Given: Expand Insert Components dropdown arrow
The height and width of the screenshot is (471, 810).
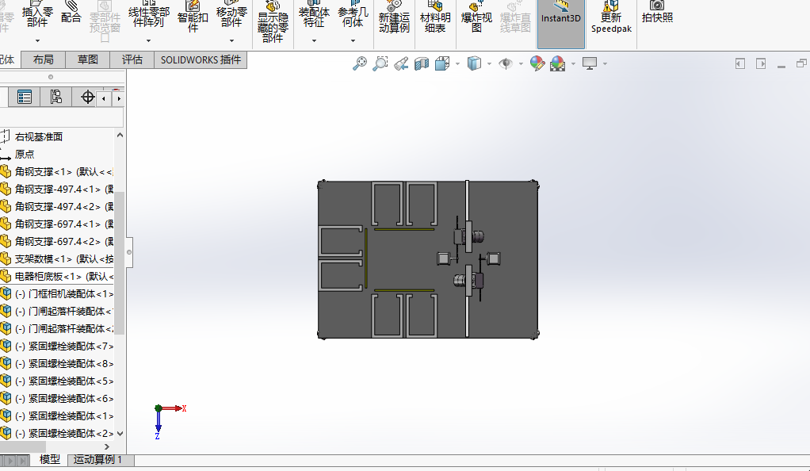Looking at the screenshot, I should [37, 40].
